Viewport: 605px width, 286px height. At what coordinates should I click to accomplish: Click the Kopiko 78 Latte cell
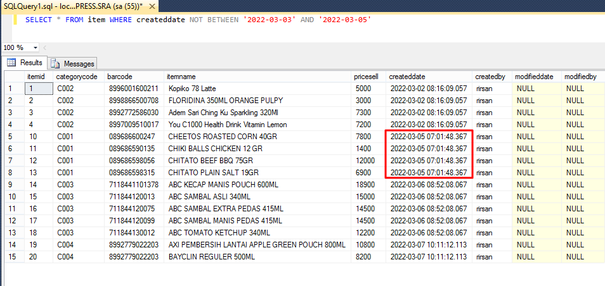pyautogui.click(x=257, y=89)
